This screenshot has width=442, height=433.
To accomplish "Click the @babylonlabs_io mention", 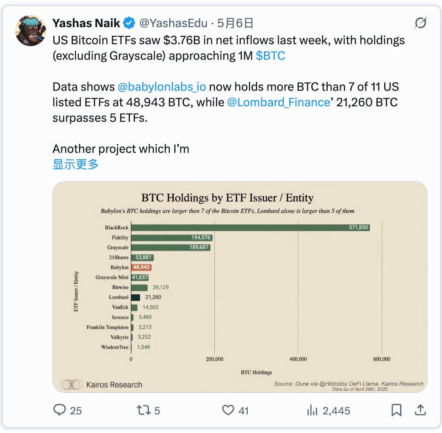I will pos(162,87).
